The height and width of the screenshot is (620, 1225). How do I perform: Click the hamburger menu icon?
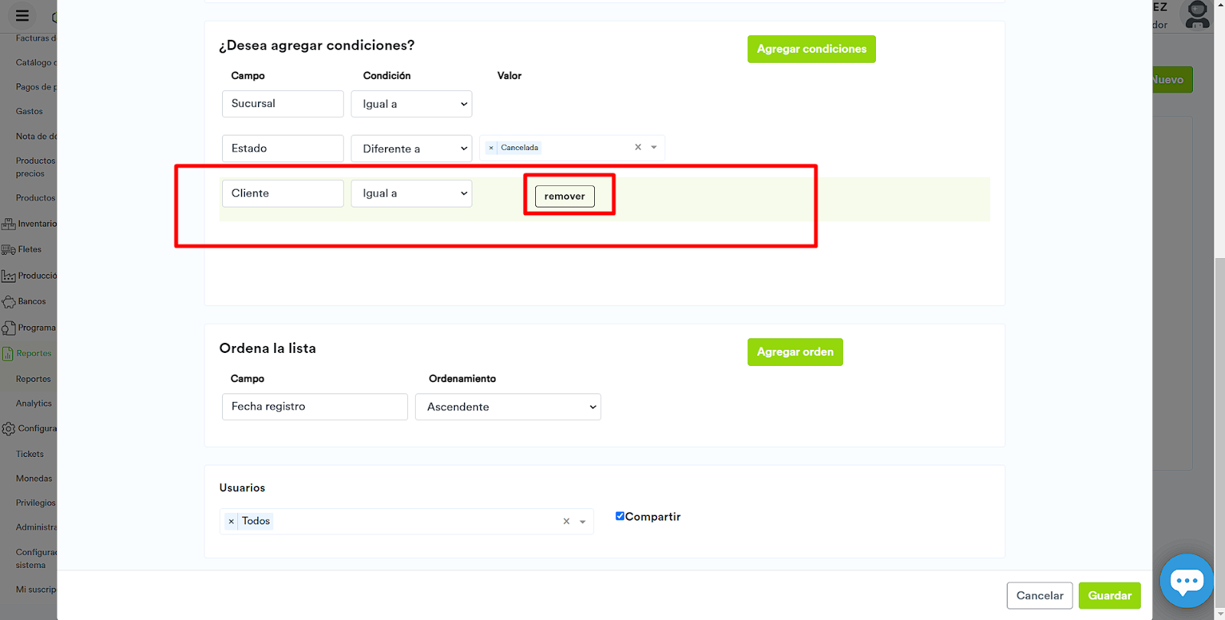(22, 15)
